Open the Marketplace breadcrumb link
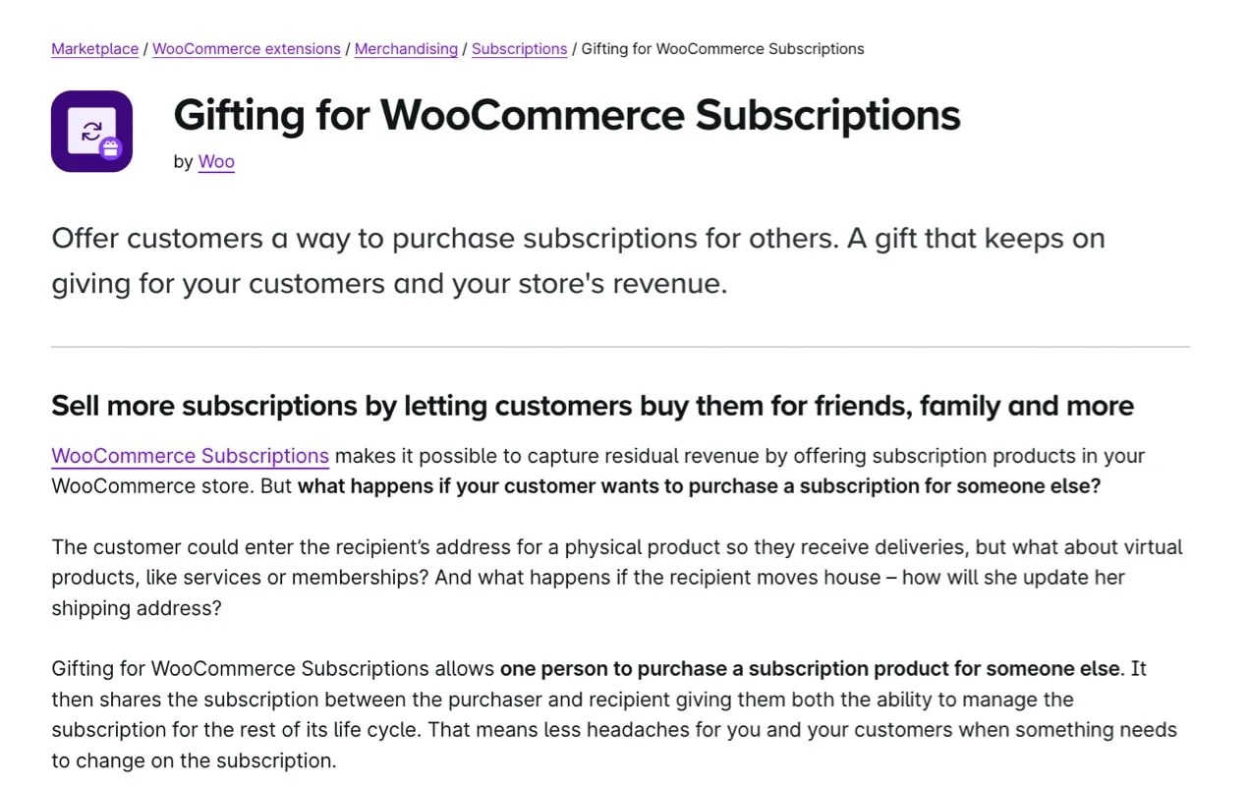1250x786 pixels. coord(94,48)
